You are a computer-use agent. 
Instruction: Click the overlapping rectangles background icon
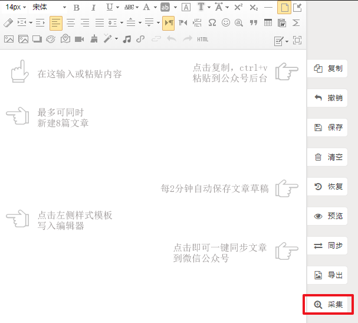click(37, 39)
